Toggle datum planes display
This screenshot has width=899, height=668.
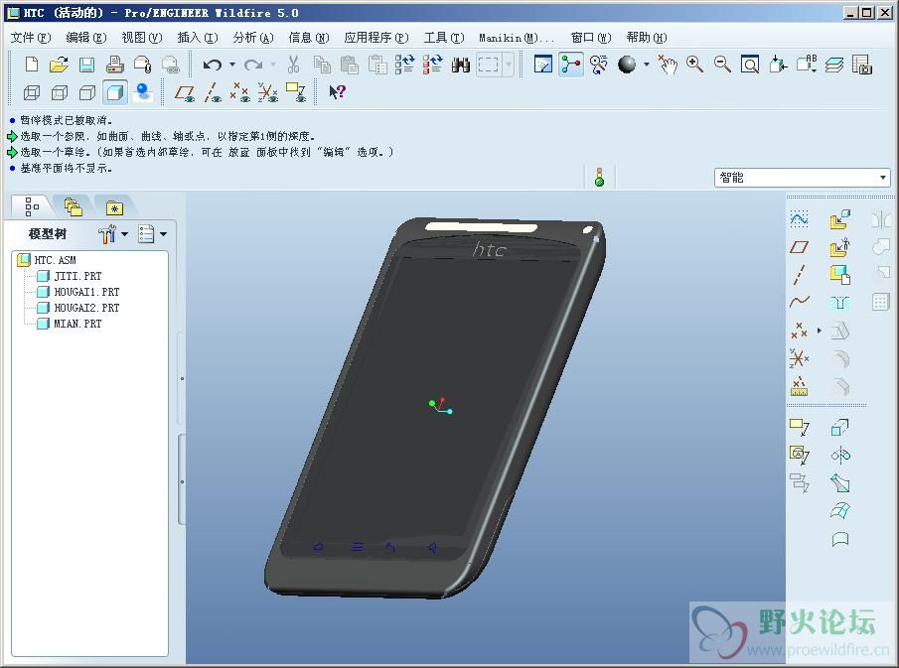(x=185, y=92)
